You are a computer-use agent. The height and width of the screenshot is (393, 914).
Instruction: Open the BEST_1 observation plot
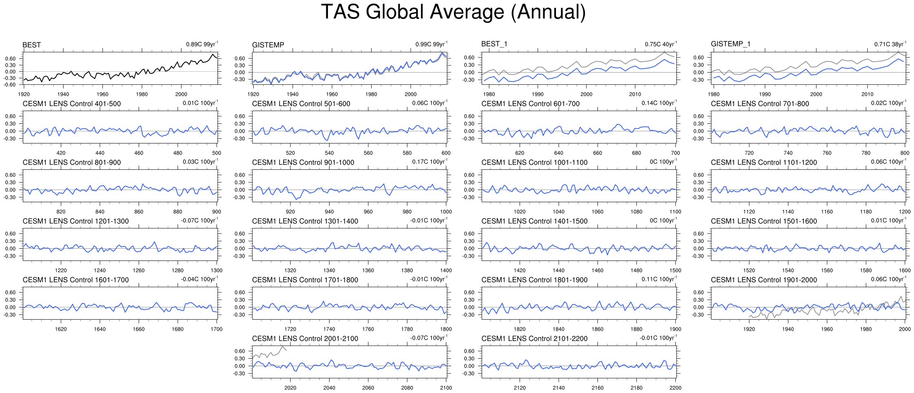coord(579,68)
